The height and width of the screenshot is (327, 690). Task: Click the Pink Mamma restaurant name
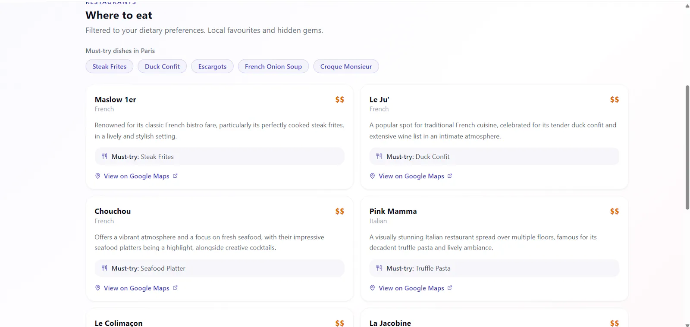393,211
